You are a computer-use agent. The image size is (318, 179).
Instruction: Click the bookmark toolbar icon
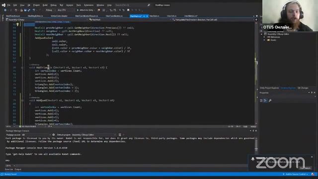(128, 10)
